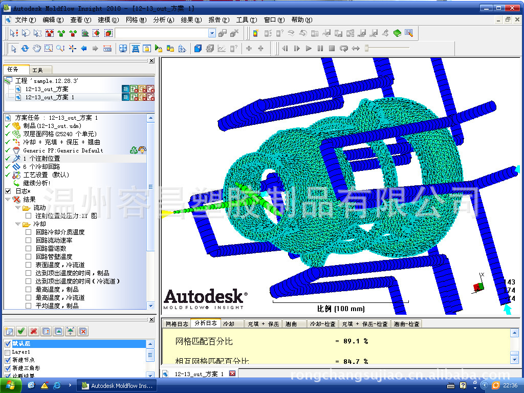
Task: Check 回路冷却介质温度 result
Action: (x=29, y=232)
